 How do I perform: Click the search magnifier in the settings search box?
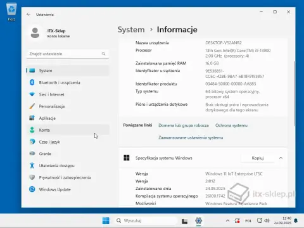click(x=103, y=54)
